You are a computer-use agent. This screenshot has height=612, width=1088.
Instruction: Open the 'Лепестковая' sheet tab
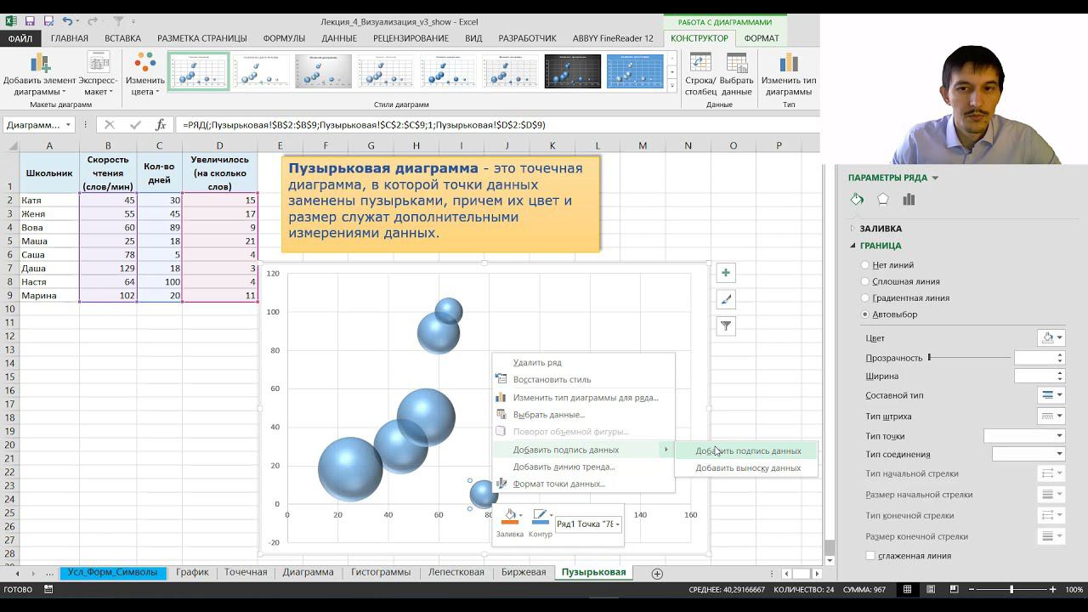456,573
